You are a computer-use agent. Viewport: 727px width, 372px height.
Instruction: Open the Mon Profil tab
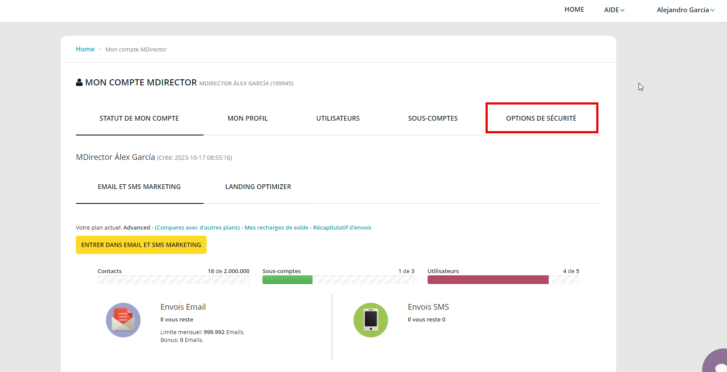(x=248, y=118)
